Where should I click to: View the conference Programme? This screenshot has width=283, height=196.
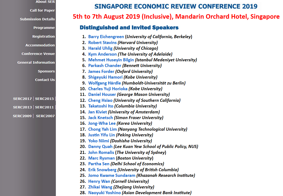point(44,28)
